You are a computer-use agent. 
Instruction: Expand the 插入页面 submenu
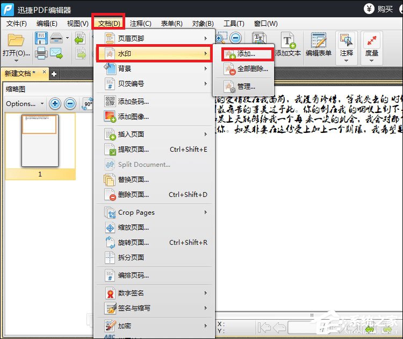(x=155, y=134)
